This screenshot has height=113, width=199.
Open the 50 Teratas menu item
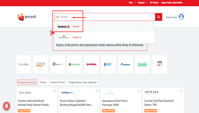pos(154,3)
